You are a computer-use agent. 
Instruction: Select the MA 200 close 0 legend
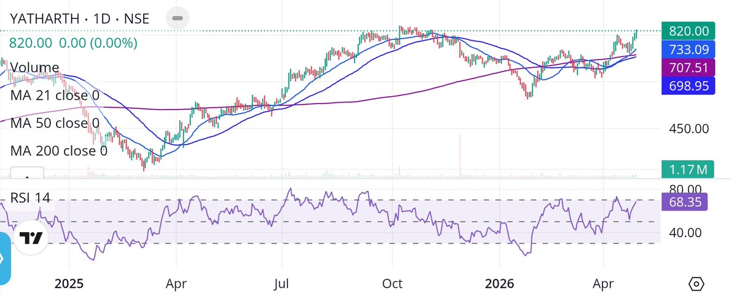coord(59,151)
